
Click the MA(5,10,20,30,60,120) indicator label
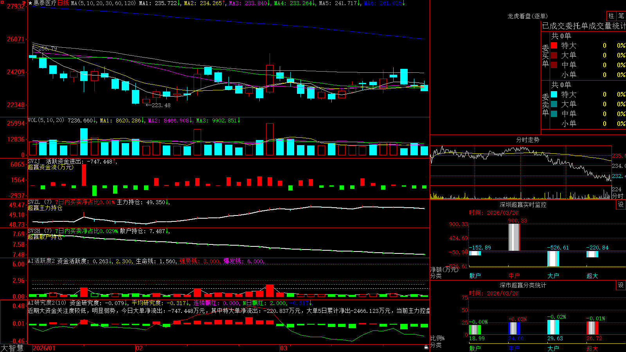click(103, 3)
